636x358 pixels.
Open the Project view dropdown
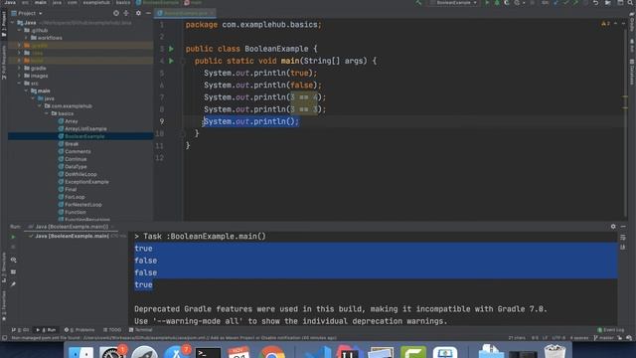[x=27, y=13]
